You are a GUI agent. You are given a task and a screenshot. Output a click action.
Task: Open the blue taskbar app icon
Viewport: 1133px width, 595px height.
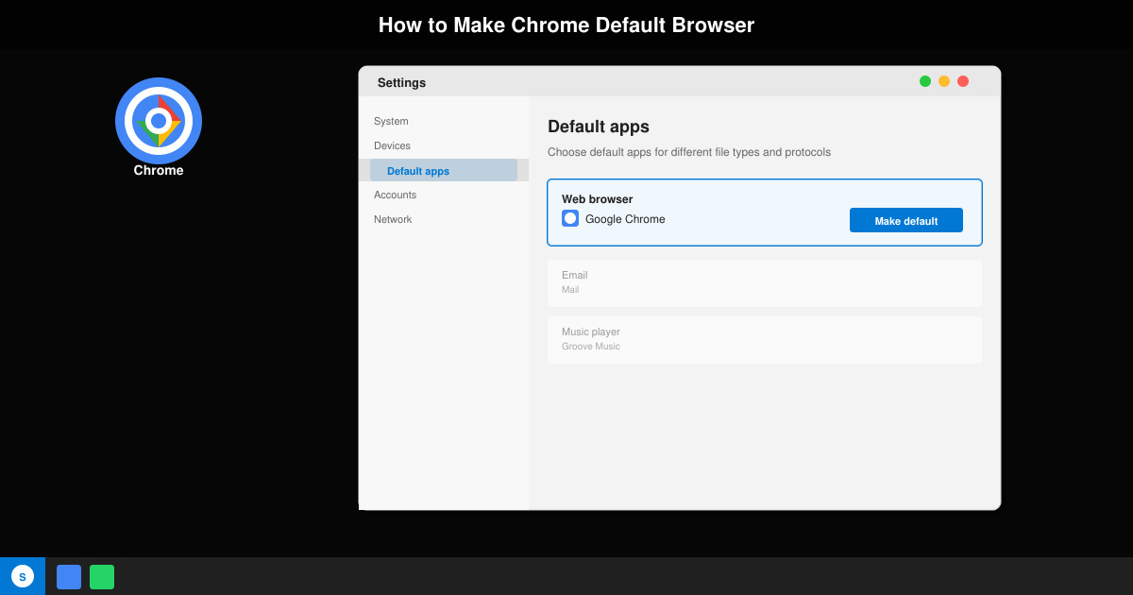tap(69, 577)
